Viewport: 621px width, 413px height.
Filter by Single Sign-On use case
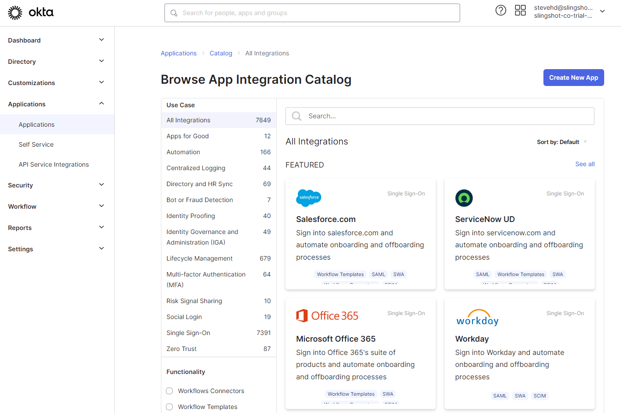pos(219,333)
